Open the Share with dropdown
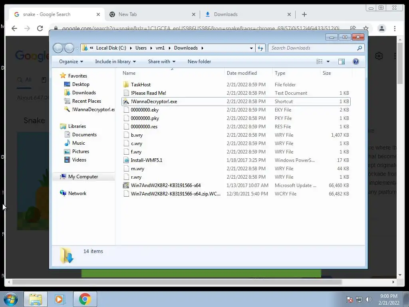 [x=162, y=62]
